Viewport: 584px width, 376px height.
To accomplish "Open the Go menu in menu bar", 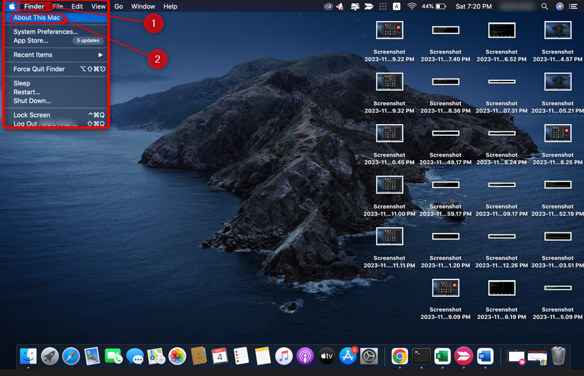I will point(118,7).
